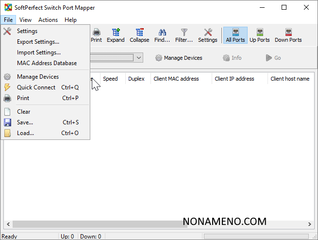The width and height of the screenshot is (318, 240).
Task: Switch to Down Ports view
Action: [x=288, y=35]
